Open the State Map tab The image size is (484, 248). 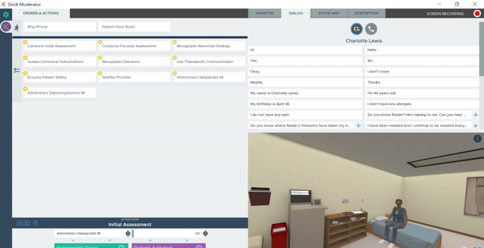(329, 14)
